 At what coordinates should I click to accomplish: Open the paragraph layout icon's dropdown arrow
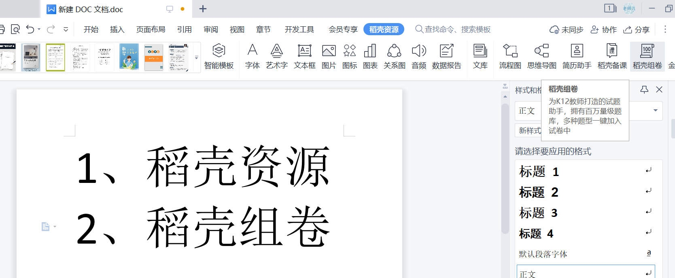click(x=55, y=227)
